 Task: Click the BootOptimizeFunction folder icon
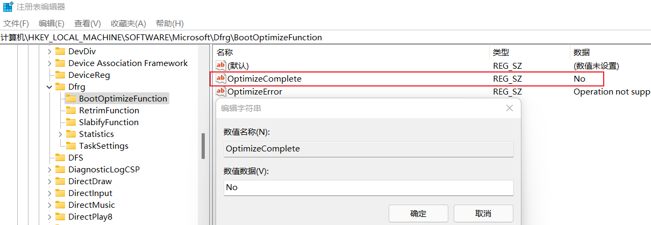(x=70, y=99)
